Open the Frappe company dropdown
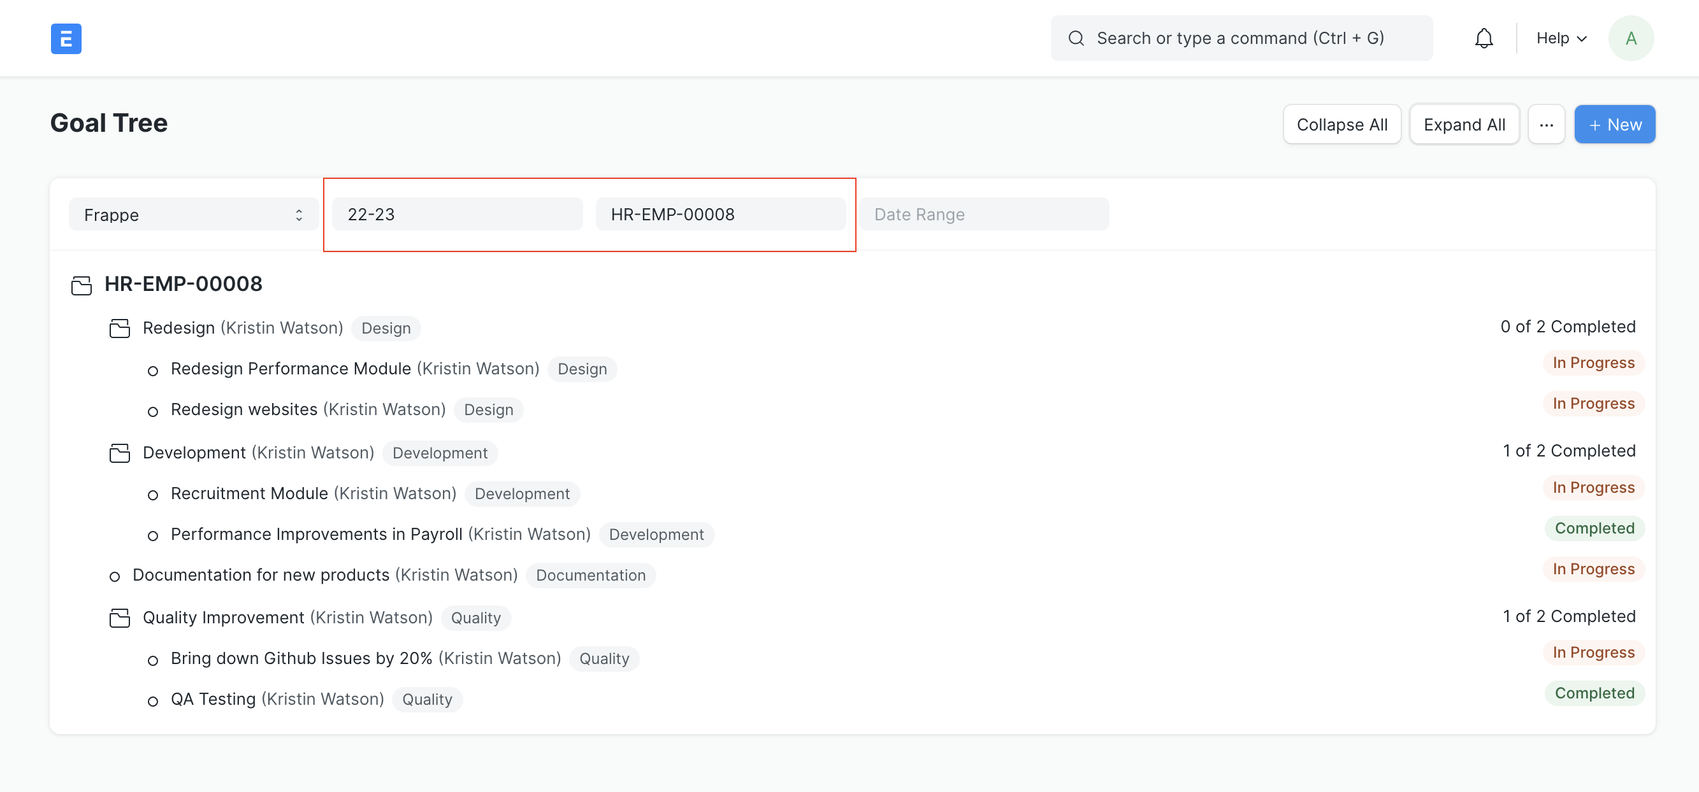The width and height of the screenshot is (1699, 792). pos(193,215)
